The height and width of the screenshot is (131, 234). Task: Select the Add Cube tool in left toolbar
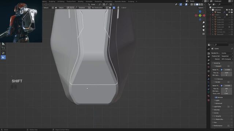3,48
